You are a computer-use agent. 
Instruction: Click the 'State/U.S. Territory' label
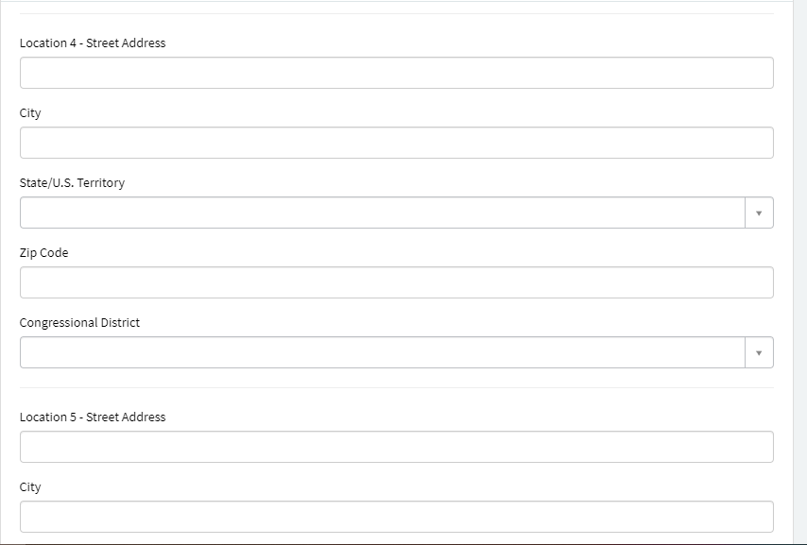click(72, 182)
